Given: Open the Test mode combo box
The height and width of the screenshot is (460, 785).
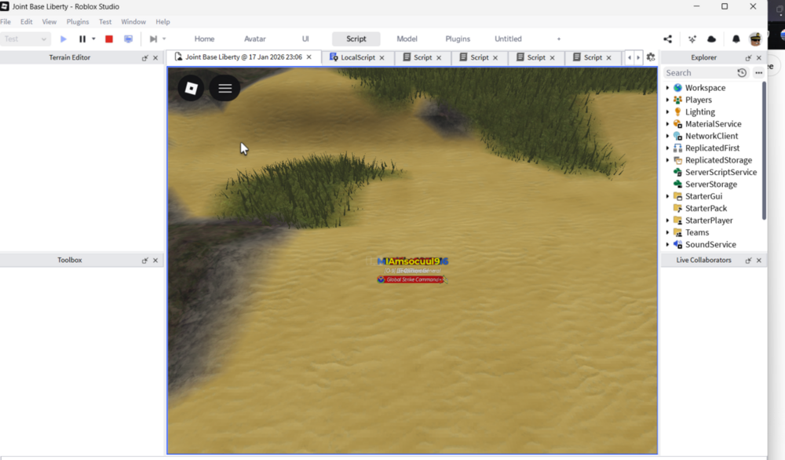Looking at the screenshot, I should pyautogui.click(x=25, y=39).
